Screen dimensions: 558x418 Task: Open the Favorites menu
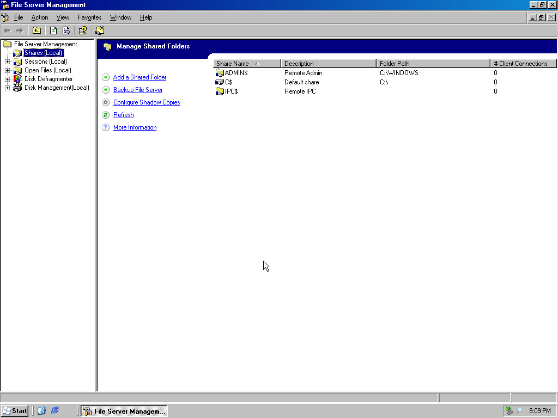(x=89, y=17)
